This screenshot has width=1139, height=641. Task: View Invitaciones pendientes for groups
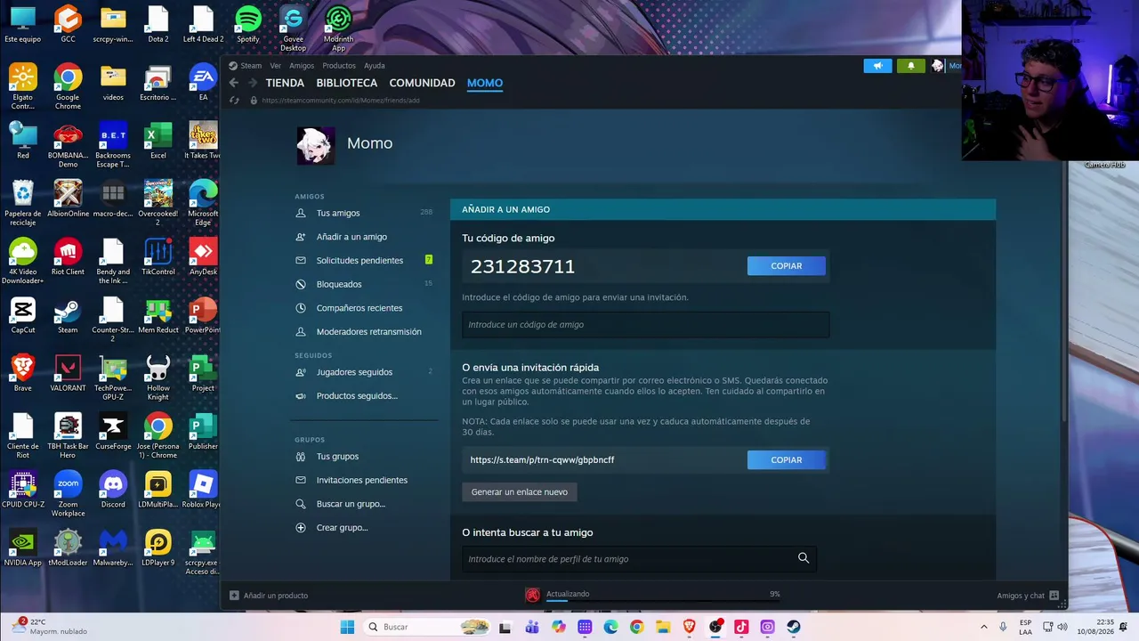364,480
